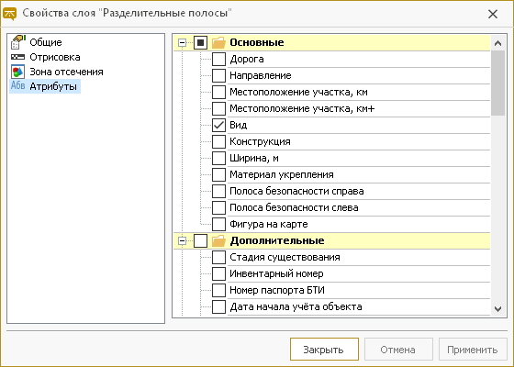
Task: Click the application icon in the title bar
Action: click(x=9, y=14)
